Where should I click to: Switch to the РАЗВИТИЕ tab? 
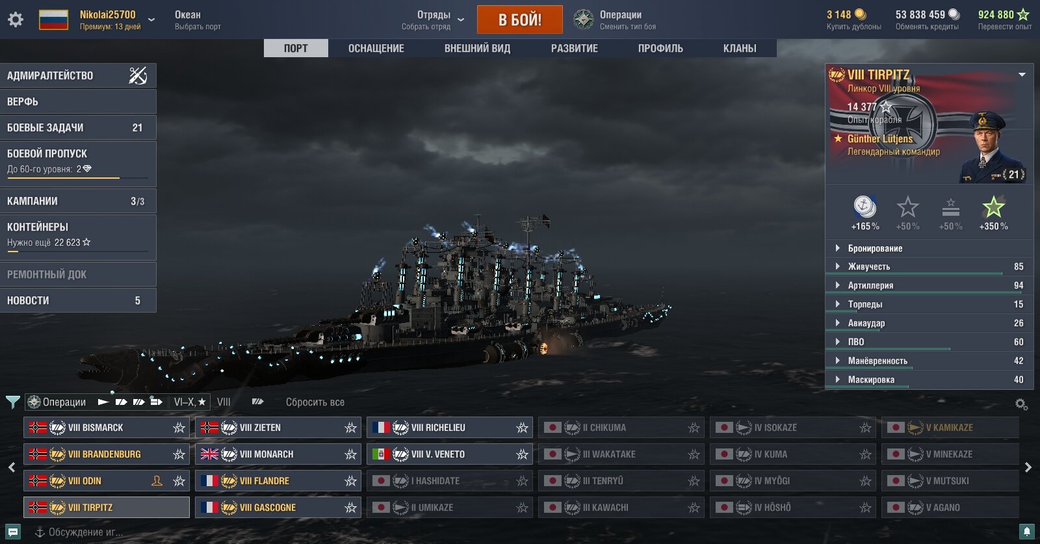[575, 48]
